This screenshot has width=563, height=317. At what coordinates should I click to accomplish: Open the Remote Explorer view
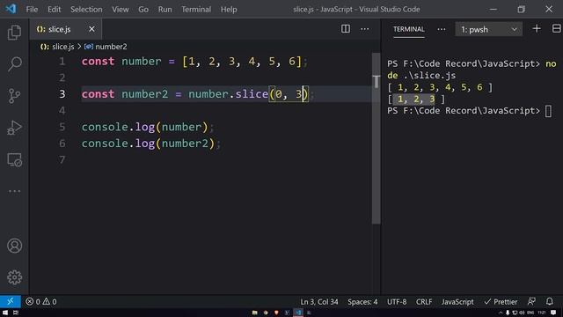pos(14,160)
